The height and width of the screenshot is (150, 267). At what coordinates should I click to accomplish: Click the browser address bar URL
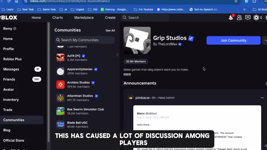70,1
